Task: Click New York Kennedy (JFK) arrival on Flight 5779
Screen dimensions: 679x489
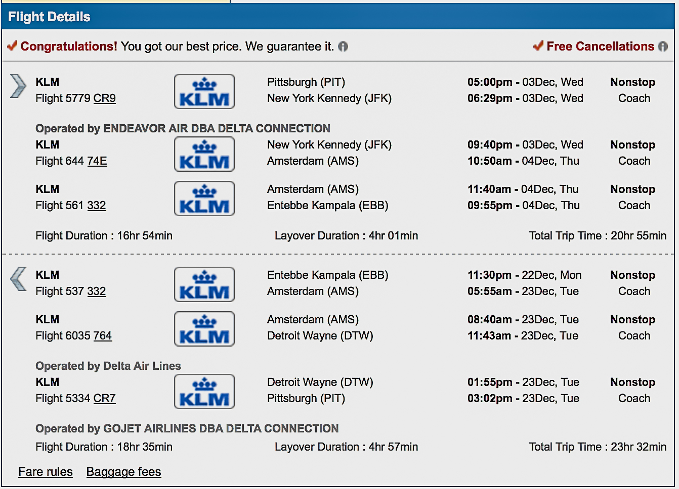Action: [329, 99]
